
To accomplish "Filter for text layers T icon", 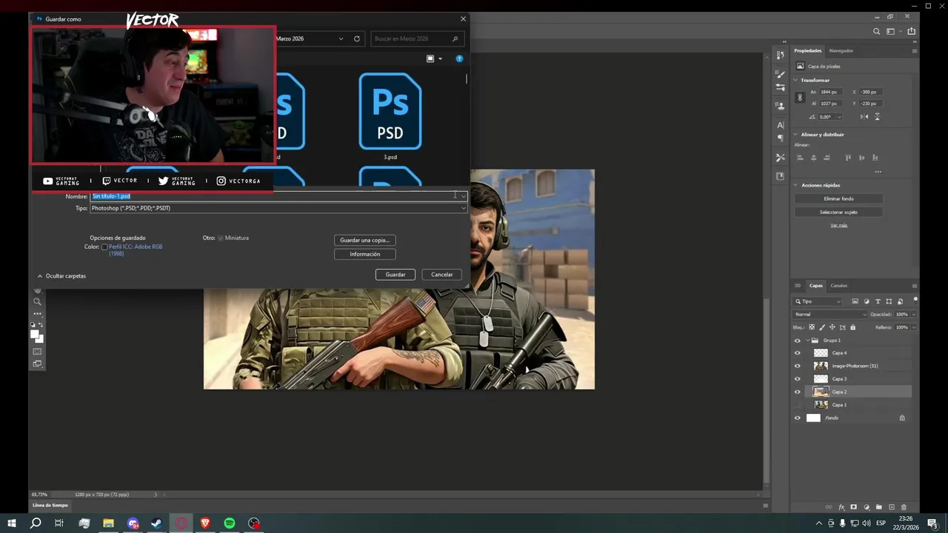I will (x=878, y=301).
